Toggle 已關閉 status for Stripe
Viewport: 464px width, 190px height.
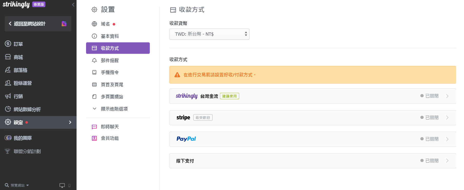(429, 118)
